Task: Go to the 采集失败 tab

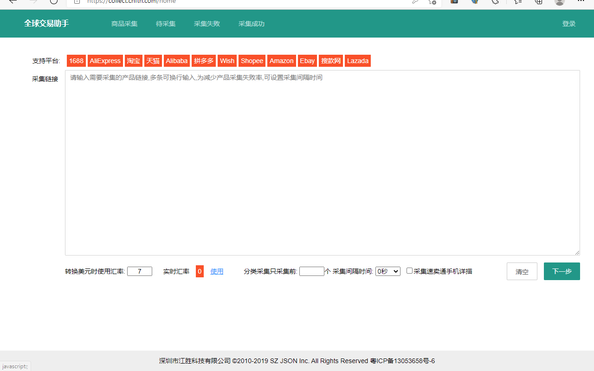Action: [x=207, y=24]
